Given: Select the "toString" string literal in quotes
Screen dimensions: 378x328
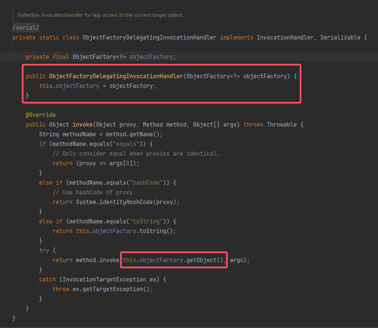Looking at the screenshot, I should click(x=146, y=222).
